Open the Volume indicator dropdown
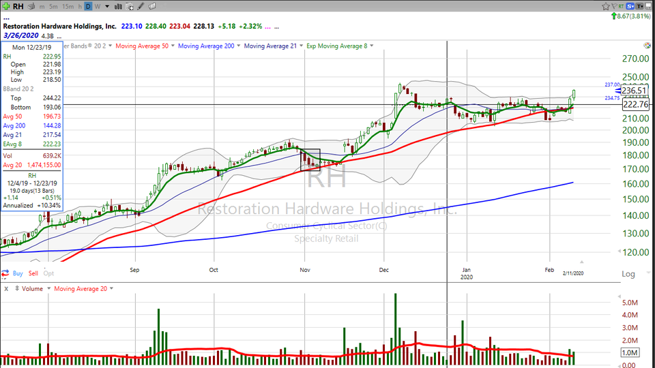 [48, 289]
